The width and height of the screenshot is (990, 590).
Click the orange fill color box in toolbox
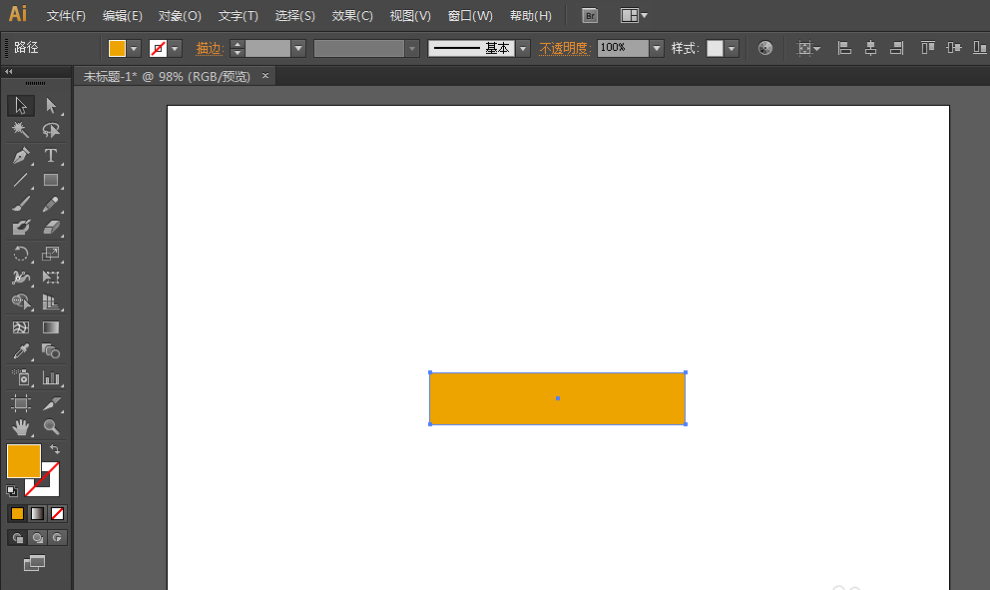24,460
